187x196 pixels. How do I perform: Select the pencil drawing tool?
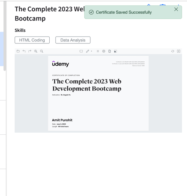(x=88, y=51)
